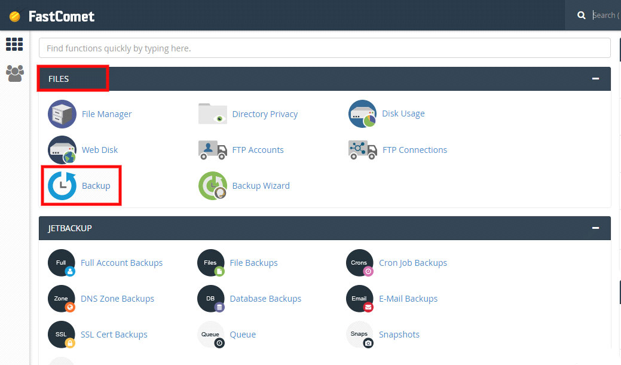Open the Cron Job Backups link
This screenshot has height=365, width=621.
413,263
